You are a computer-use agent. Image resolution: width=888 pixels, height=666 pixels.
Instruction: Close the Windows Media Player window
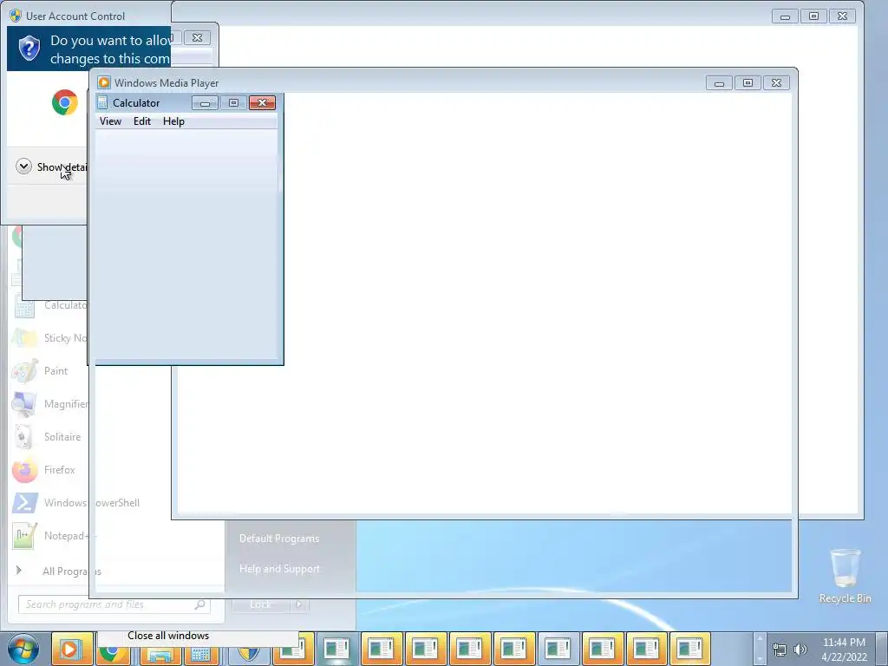(x=776, y=82)
